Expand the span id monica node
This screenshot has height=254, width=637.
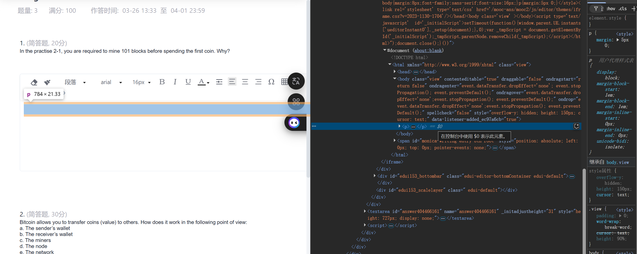395,141
